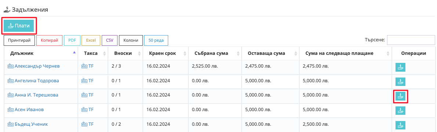Click the CSV export button

[110, 40]
